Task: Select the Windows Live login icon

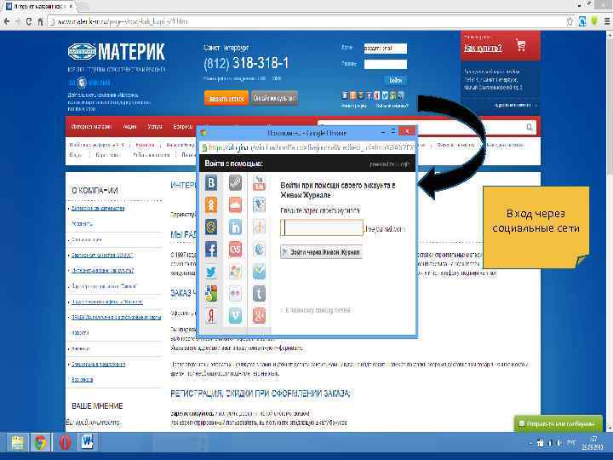Action: (235, 271)
